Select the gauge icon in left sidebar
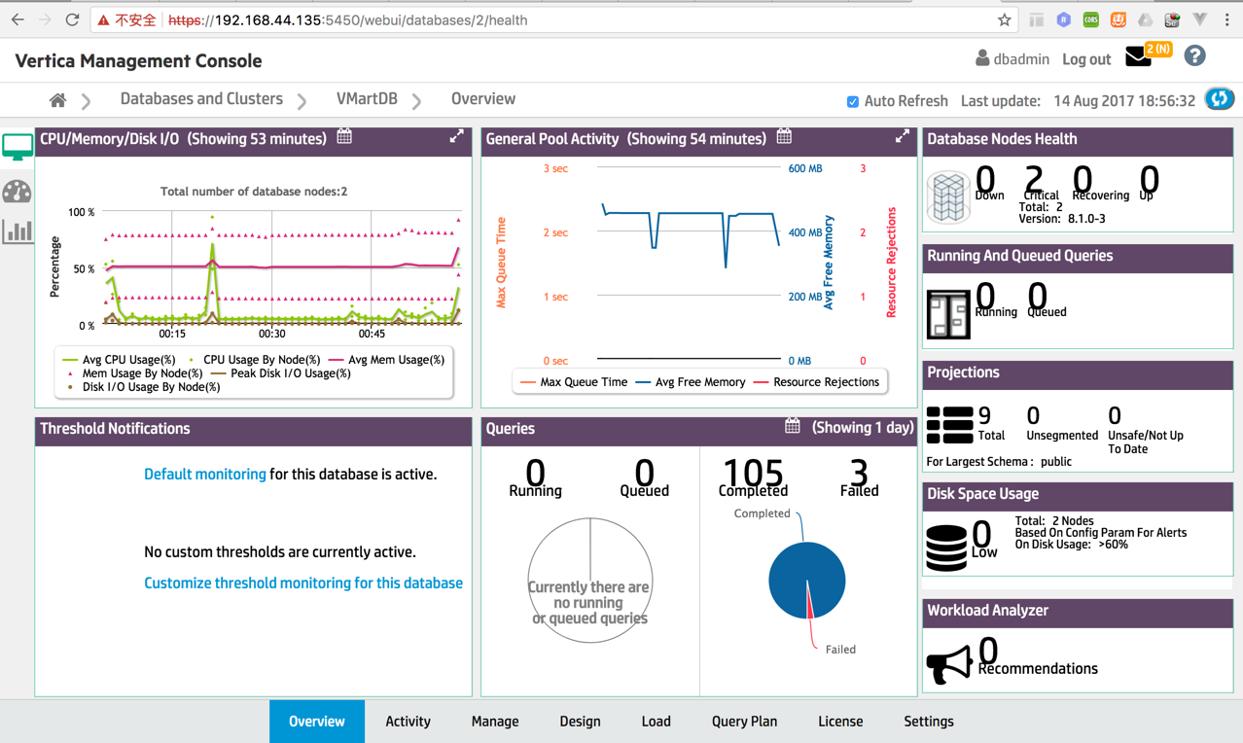The height and width of the screenshot is (743, 1243). tap(17, 191)
